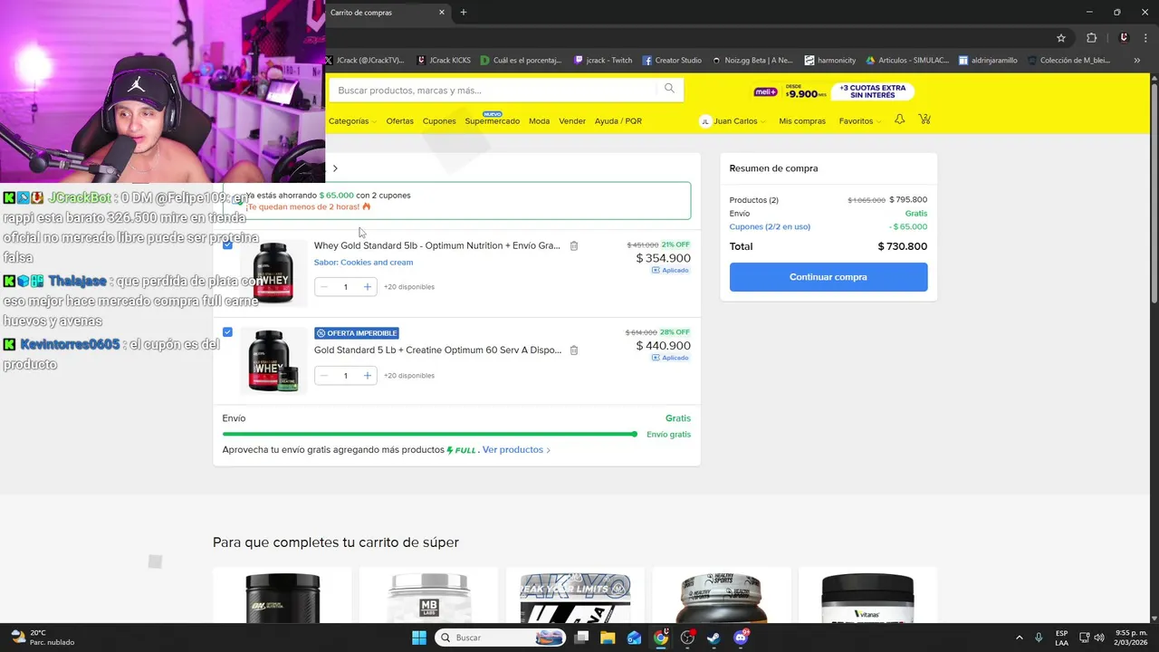
Task: Open the Whey Gold Standard 5lb product title
Action: [x=437, y=245]
